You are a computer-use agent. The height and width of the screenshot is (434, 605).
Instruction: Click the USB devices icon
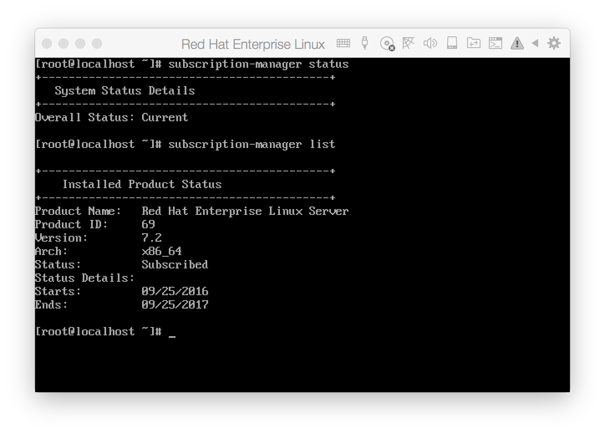pos(365,43)
